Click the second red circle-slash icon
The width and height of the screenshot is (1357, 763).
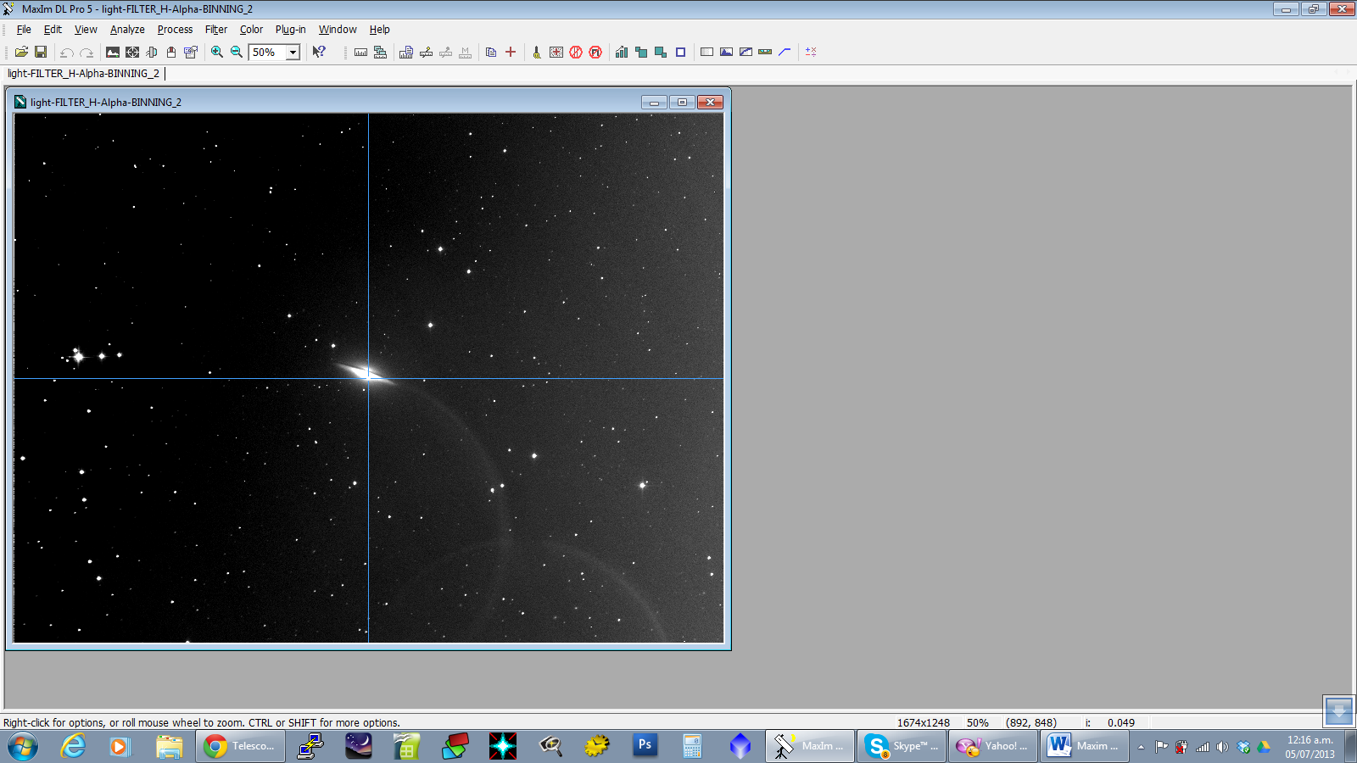point(595,52)
